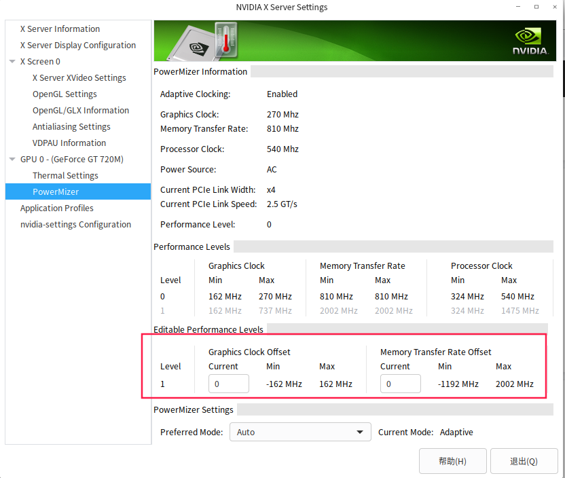Screen dimensions: 565x478
Task: Focus the Memory Transfer Rate Offset current field
Action: [401, 384]
